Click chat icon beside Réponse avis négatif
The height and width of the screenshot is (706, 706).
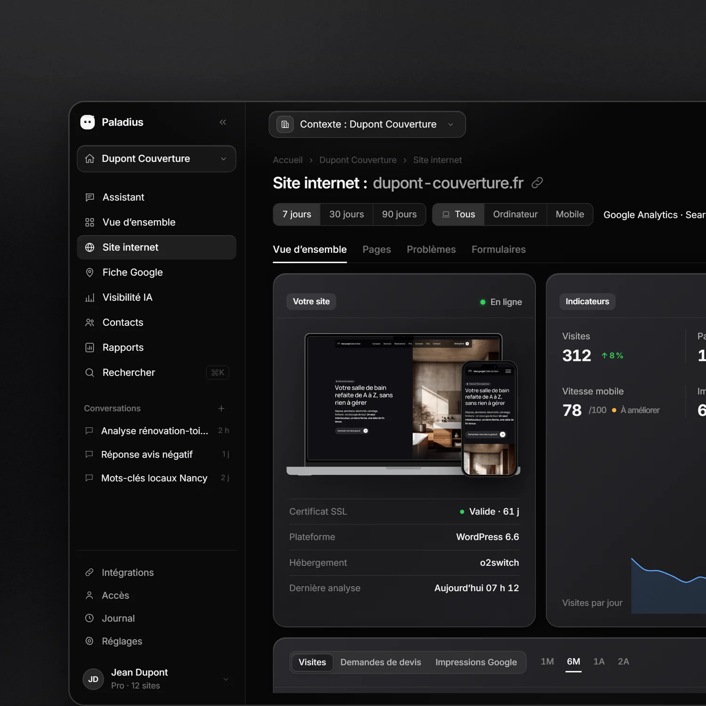coord(89,454)
